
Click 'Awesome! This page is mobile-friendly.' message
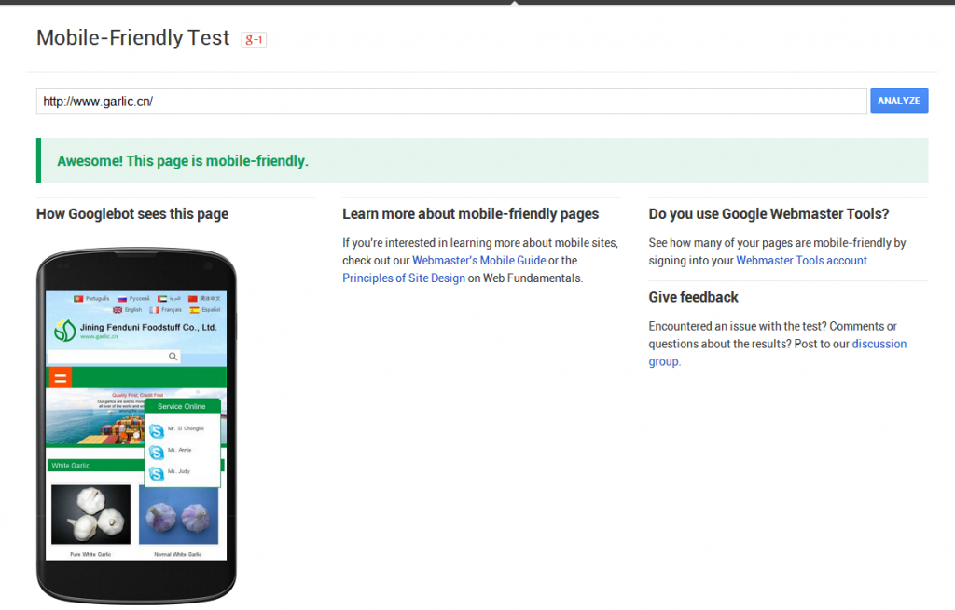(x=183, y=161)
